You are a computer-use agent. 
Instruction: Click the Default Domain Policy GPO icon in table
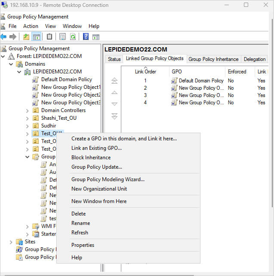(174, 81)
